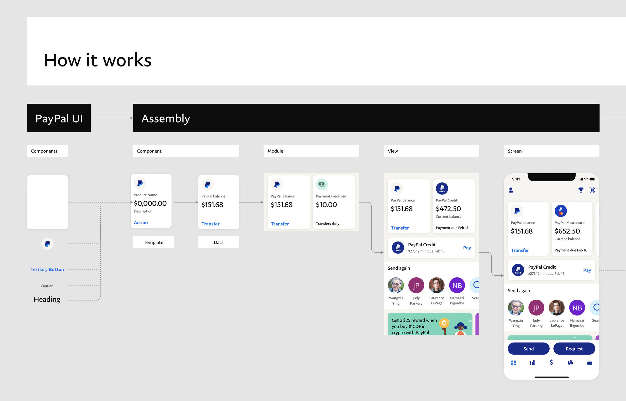626x401 pixels.
Task: Click Action link in Template card
Action: click(141, 223)
